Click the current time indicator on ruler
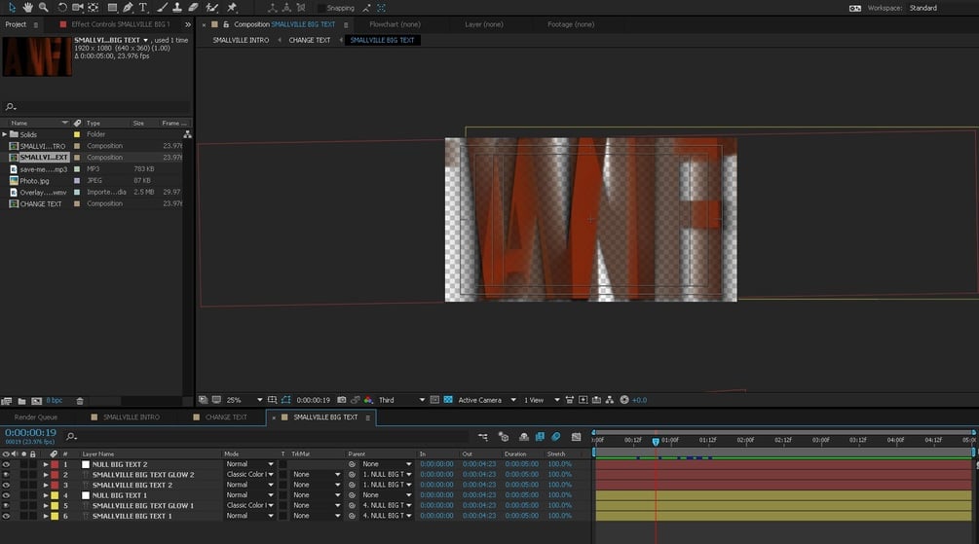 (656, 441)
